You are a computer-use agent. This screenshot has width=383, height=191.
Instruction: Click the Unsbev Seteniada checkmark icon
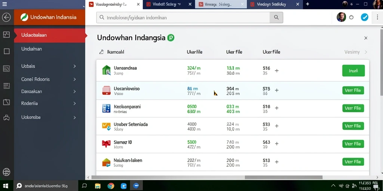click(x=106, y=126)
